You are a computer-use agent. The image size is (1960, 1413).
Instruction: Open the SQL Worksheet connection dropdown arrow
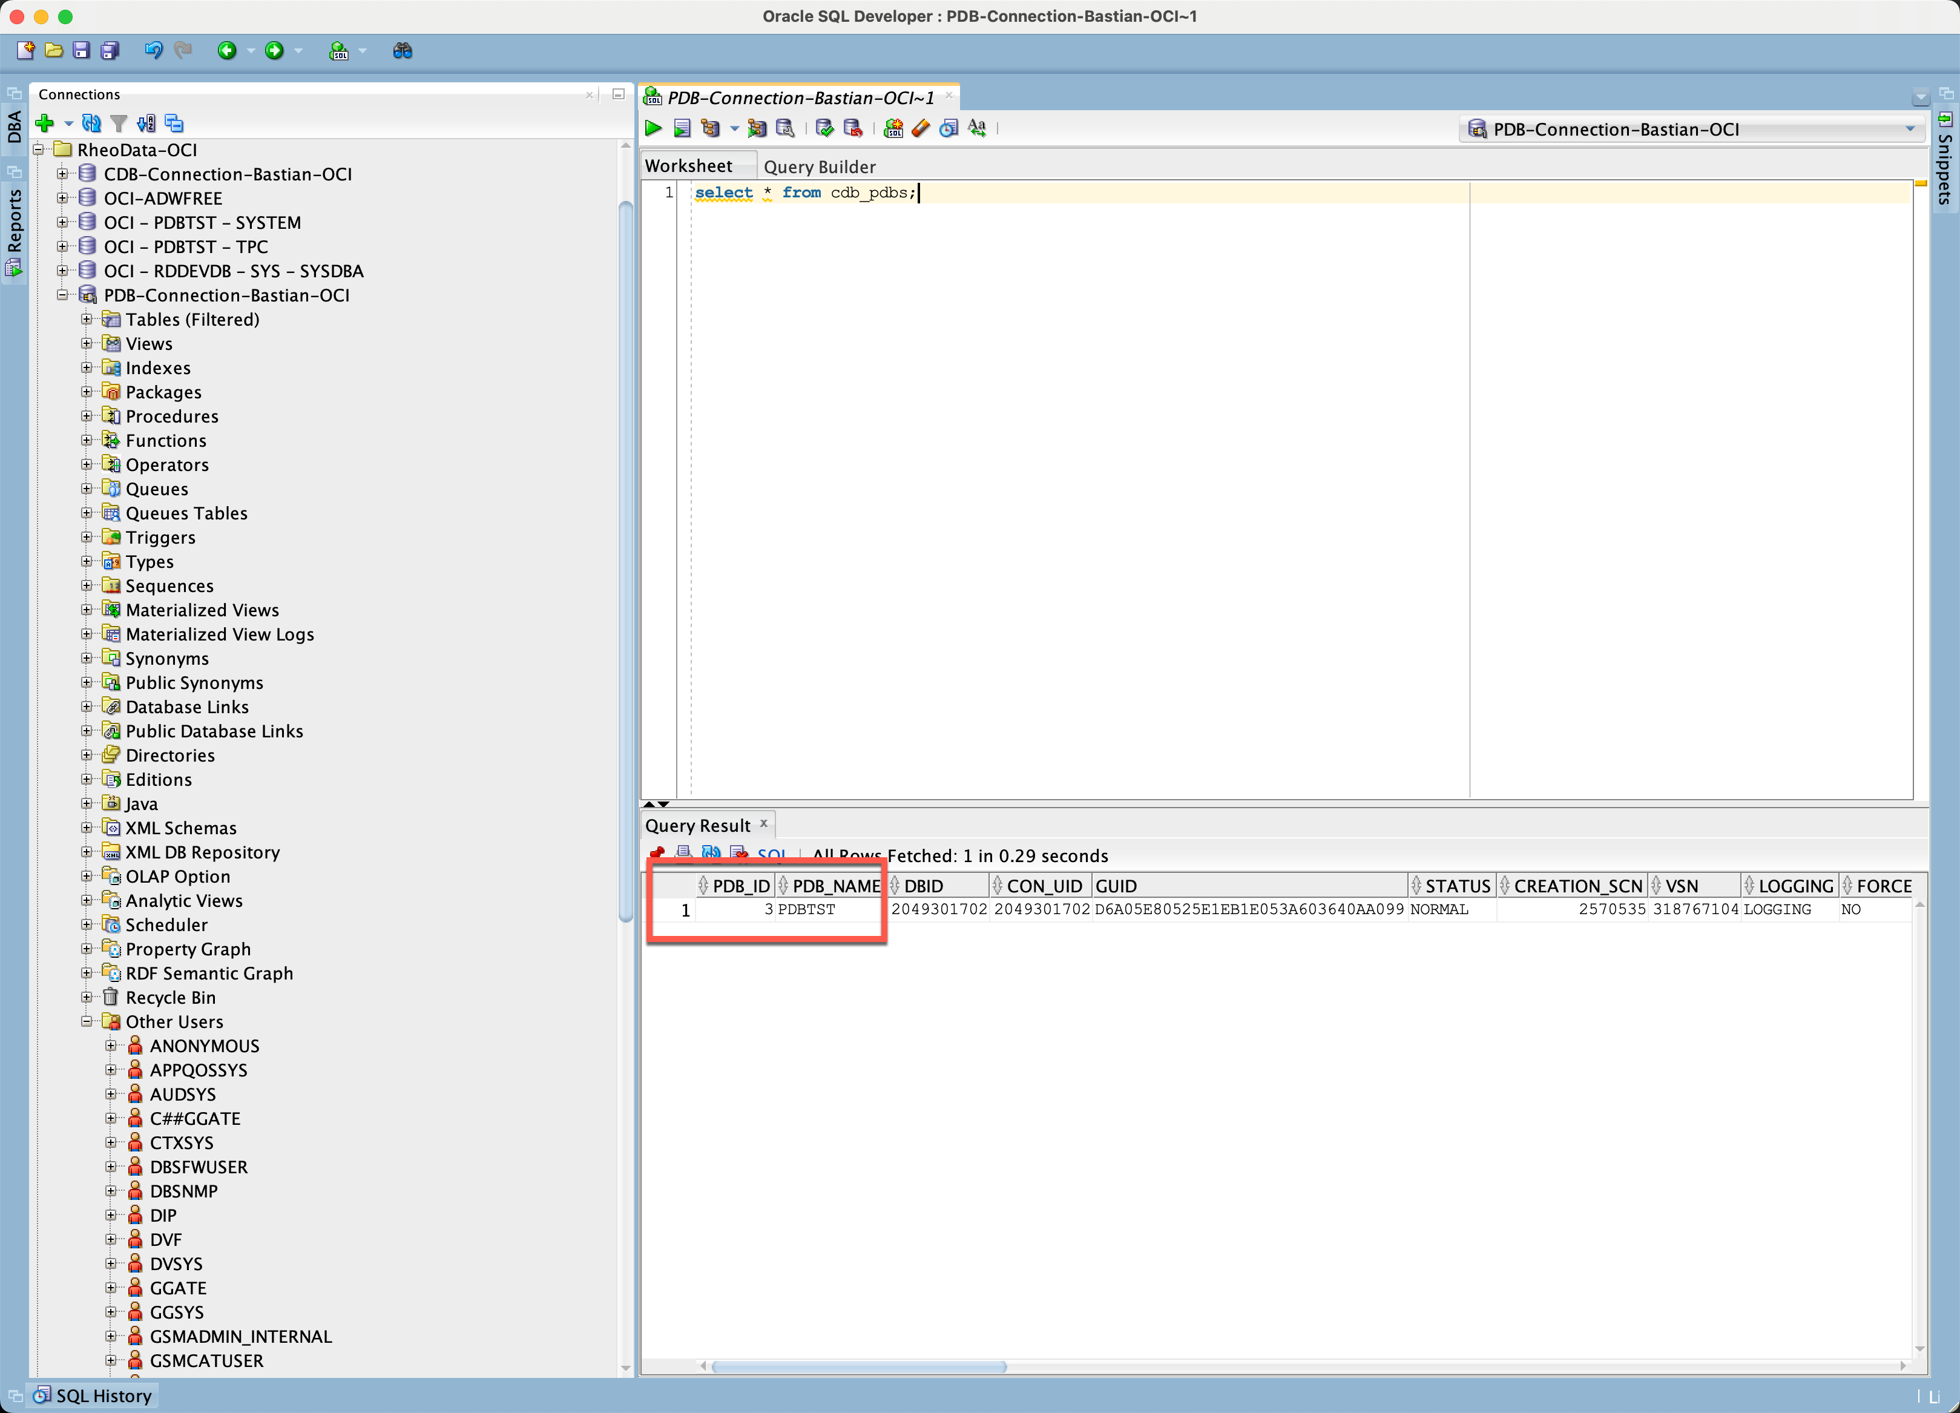[363, 51]
